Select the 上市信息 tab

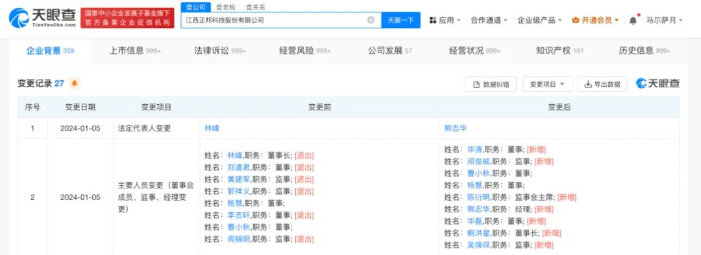point(135,51)
